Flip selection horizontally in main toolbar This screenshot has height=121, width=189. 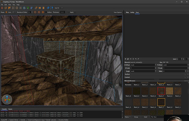click(40, 8)
